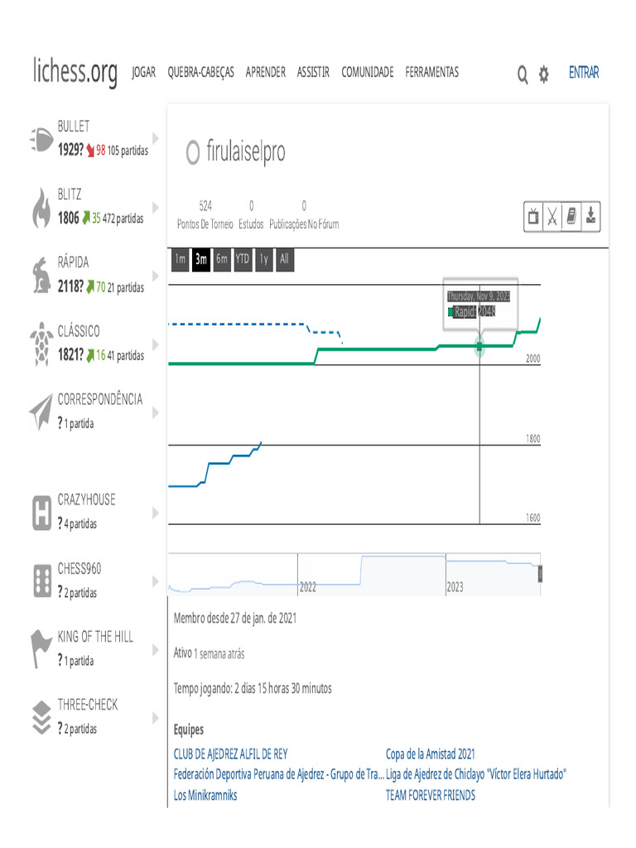This screenshot has width=636, height=848.
Task: Open the COMUNIDADE menu
Action: coord(367,73)
